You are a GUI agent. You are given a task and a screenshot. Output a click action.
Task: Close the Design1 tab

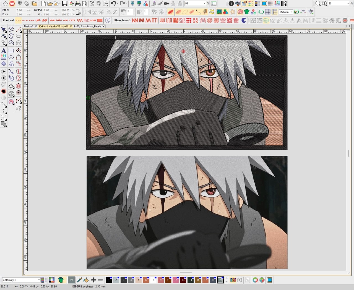tap(36, 26)
